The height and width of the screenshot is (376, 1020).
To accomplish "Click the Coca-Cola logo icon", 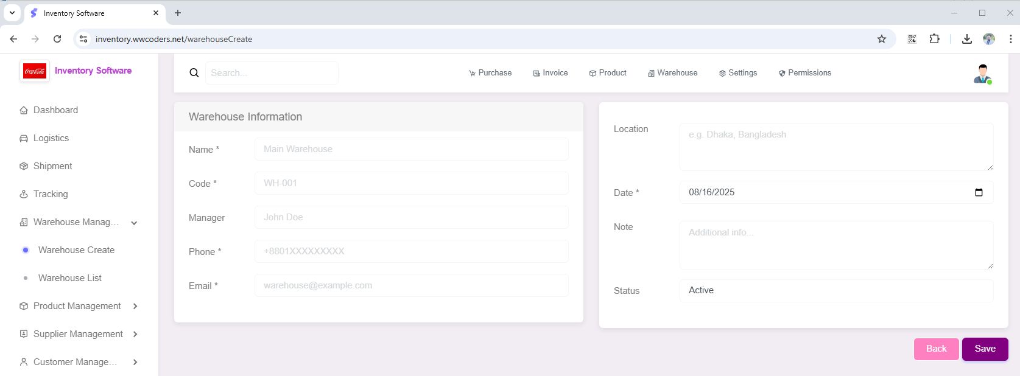I will coord(35,71).
